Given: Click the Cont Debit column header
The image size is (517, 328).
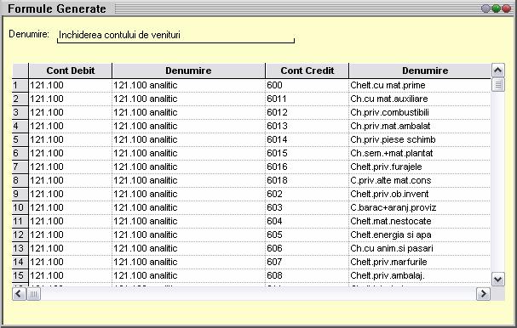Looking at the screenshot, I should click(x=70, y=71).
